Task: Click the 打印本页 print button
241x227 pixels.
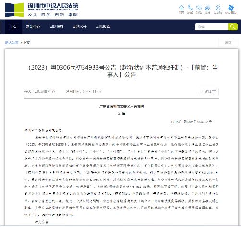Action: (x=209, y=92)
